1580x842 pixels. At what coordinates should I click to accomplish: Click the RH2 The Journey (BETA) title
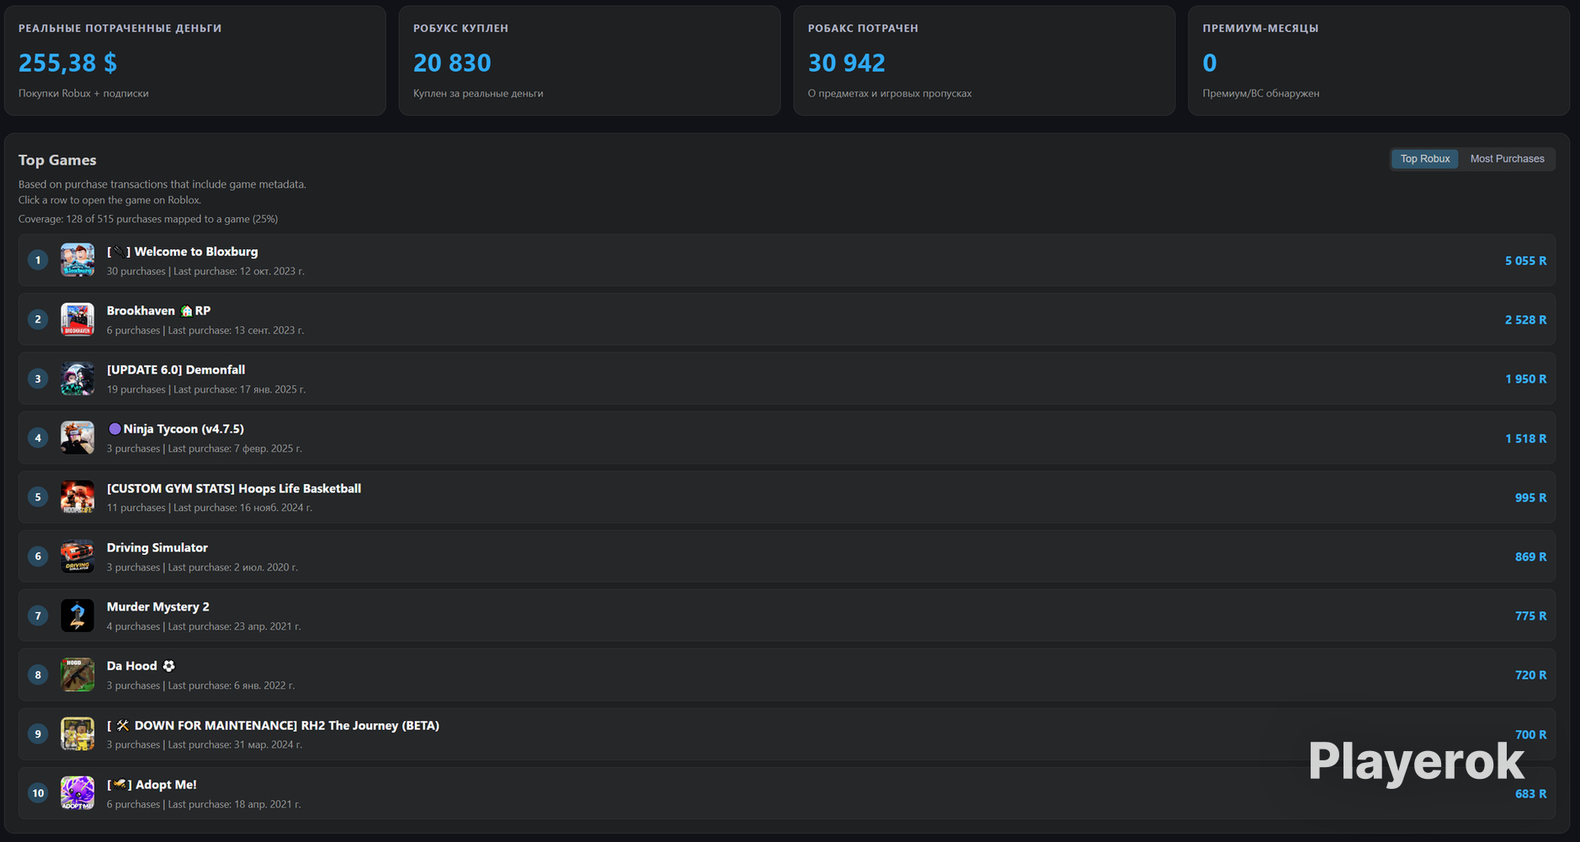click(273, 725)
